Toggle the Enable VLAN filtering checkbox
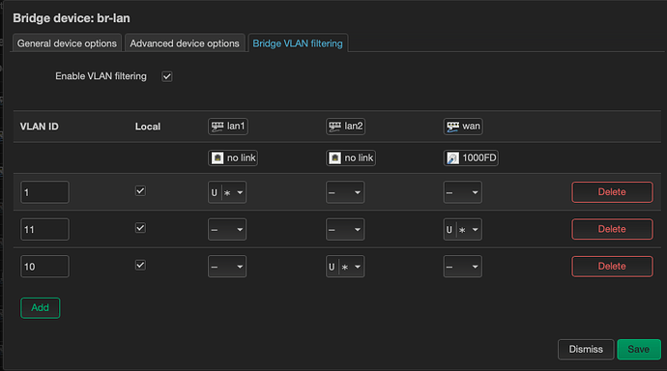Screen dimensions: 667x371 (x=166, y=76)
